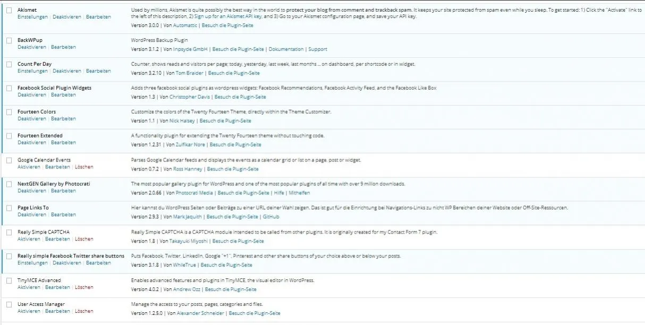Deactivate the BackWPup plugin
Image resolution: width=645 pixels, height=325 pixels.
[x=32, y=47]
